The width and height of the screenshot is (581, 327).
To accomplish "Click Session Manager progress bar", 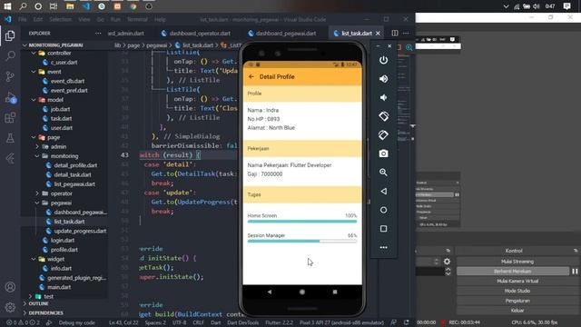I will (x=302, y=241).
